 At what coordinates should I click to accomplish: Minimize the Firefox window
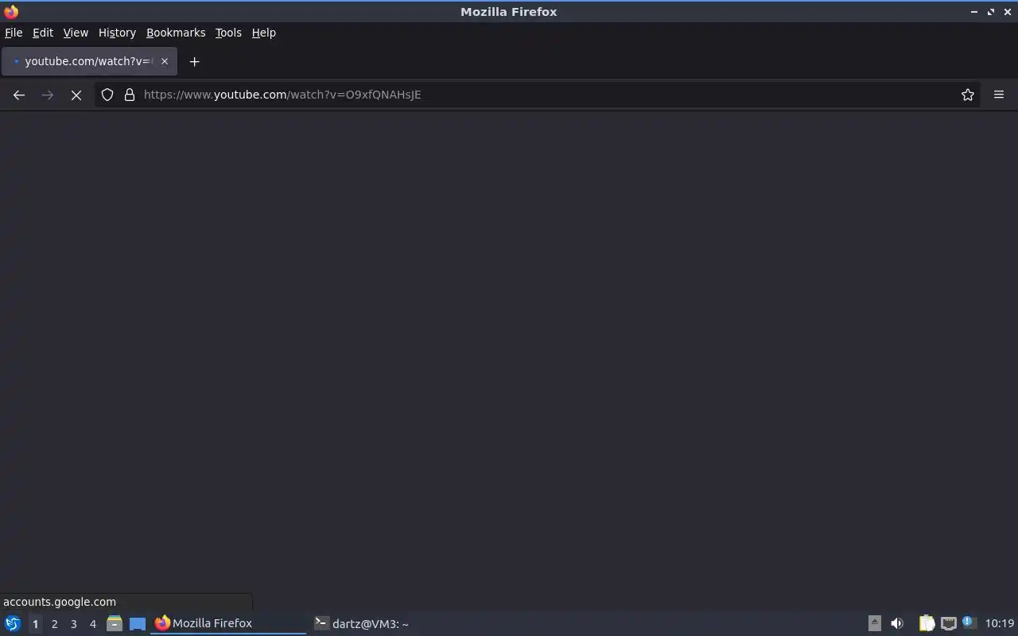click(x=974, y=12)
